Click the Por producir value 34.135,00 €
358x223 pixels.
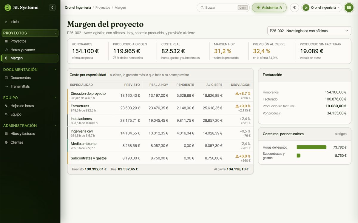pos(337,113)
